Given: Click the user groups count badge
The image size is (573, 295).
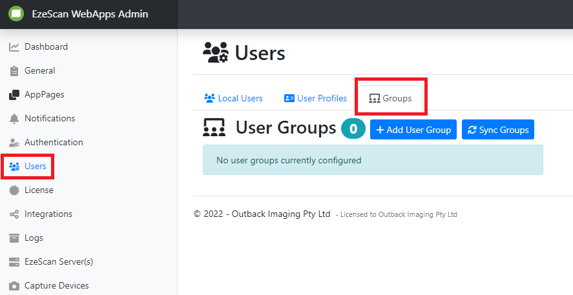Looking at the screenshot, I should (353, 129).
